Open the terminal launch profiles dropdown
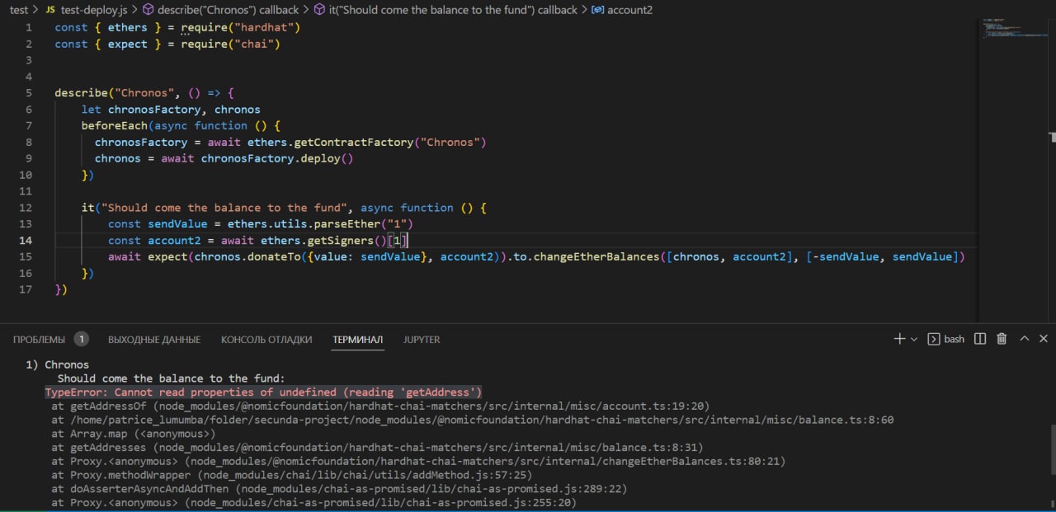The width and height of the screenshot is (1056, 512). tap(913, 339)
